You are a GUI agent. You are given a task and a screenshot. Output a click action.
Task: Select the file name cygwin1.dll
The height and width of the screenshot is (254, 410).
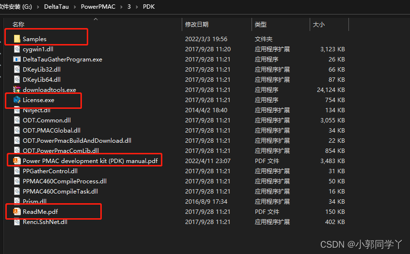[x=38, y=49]
